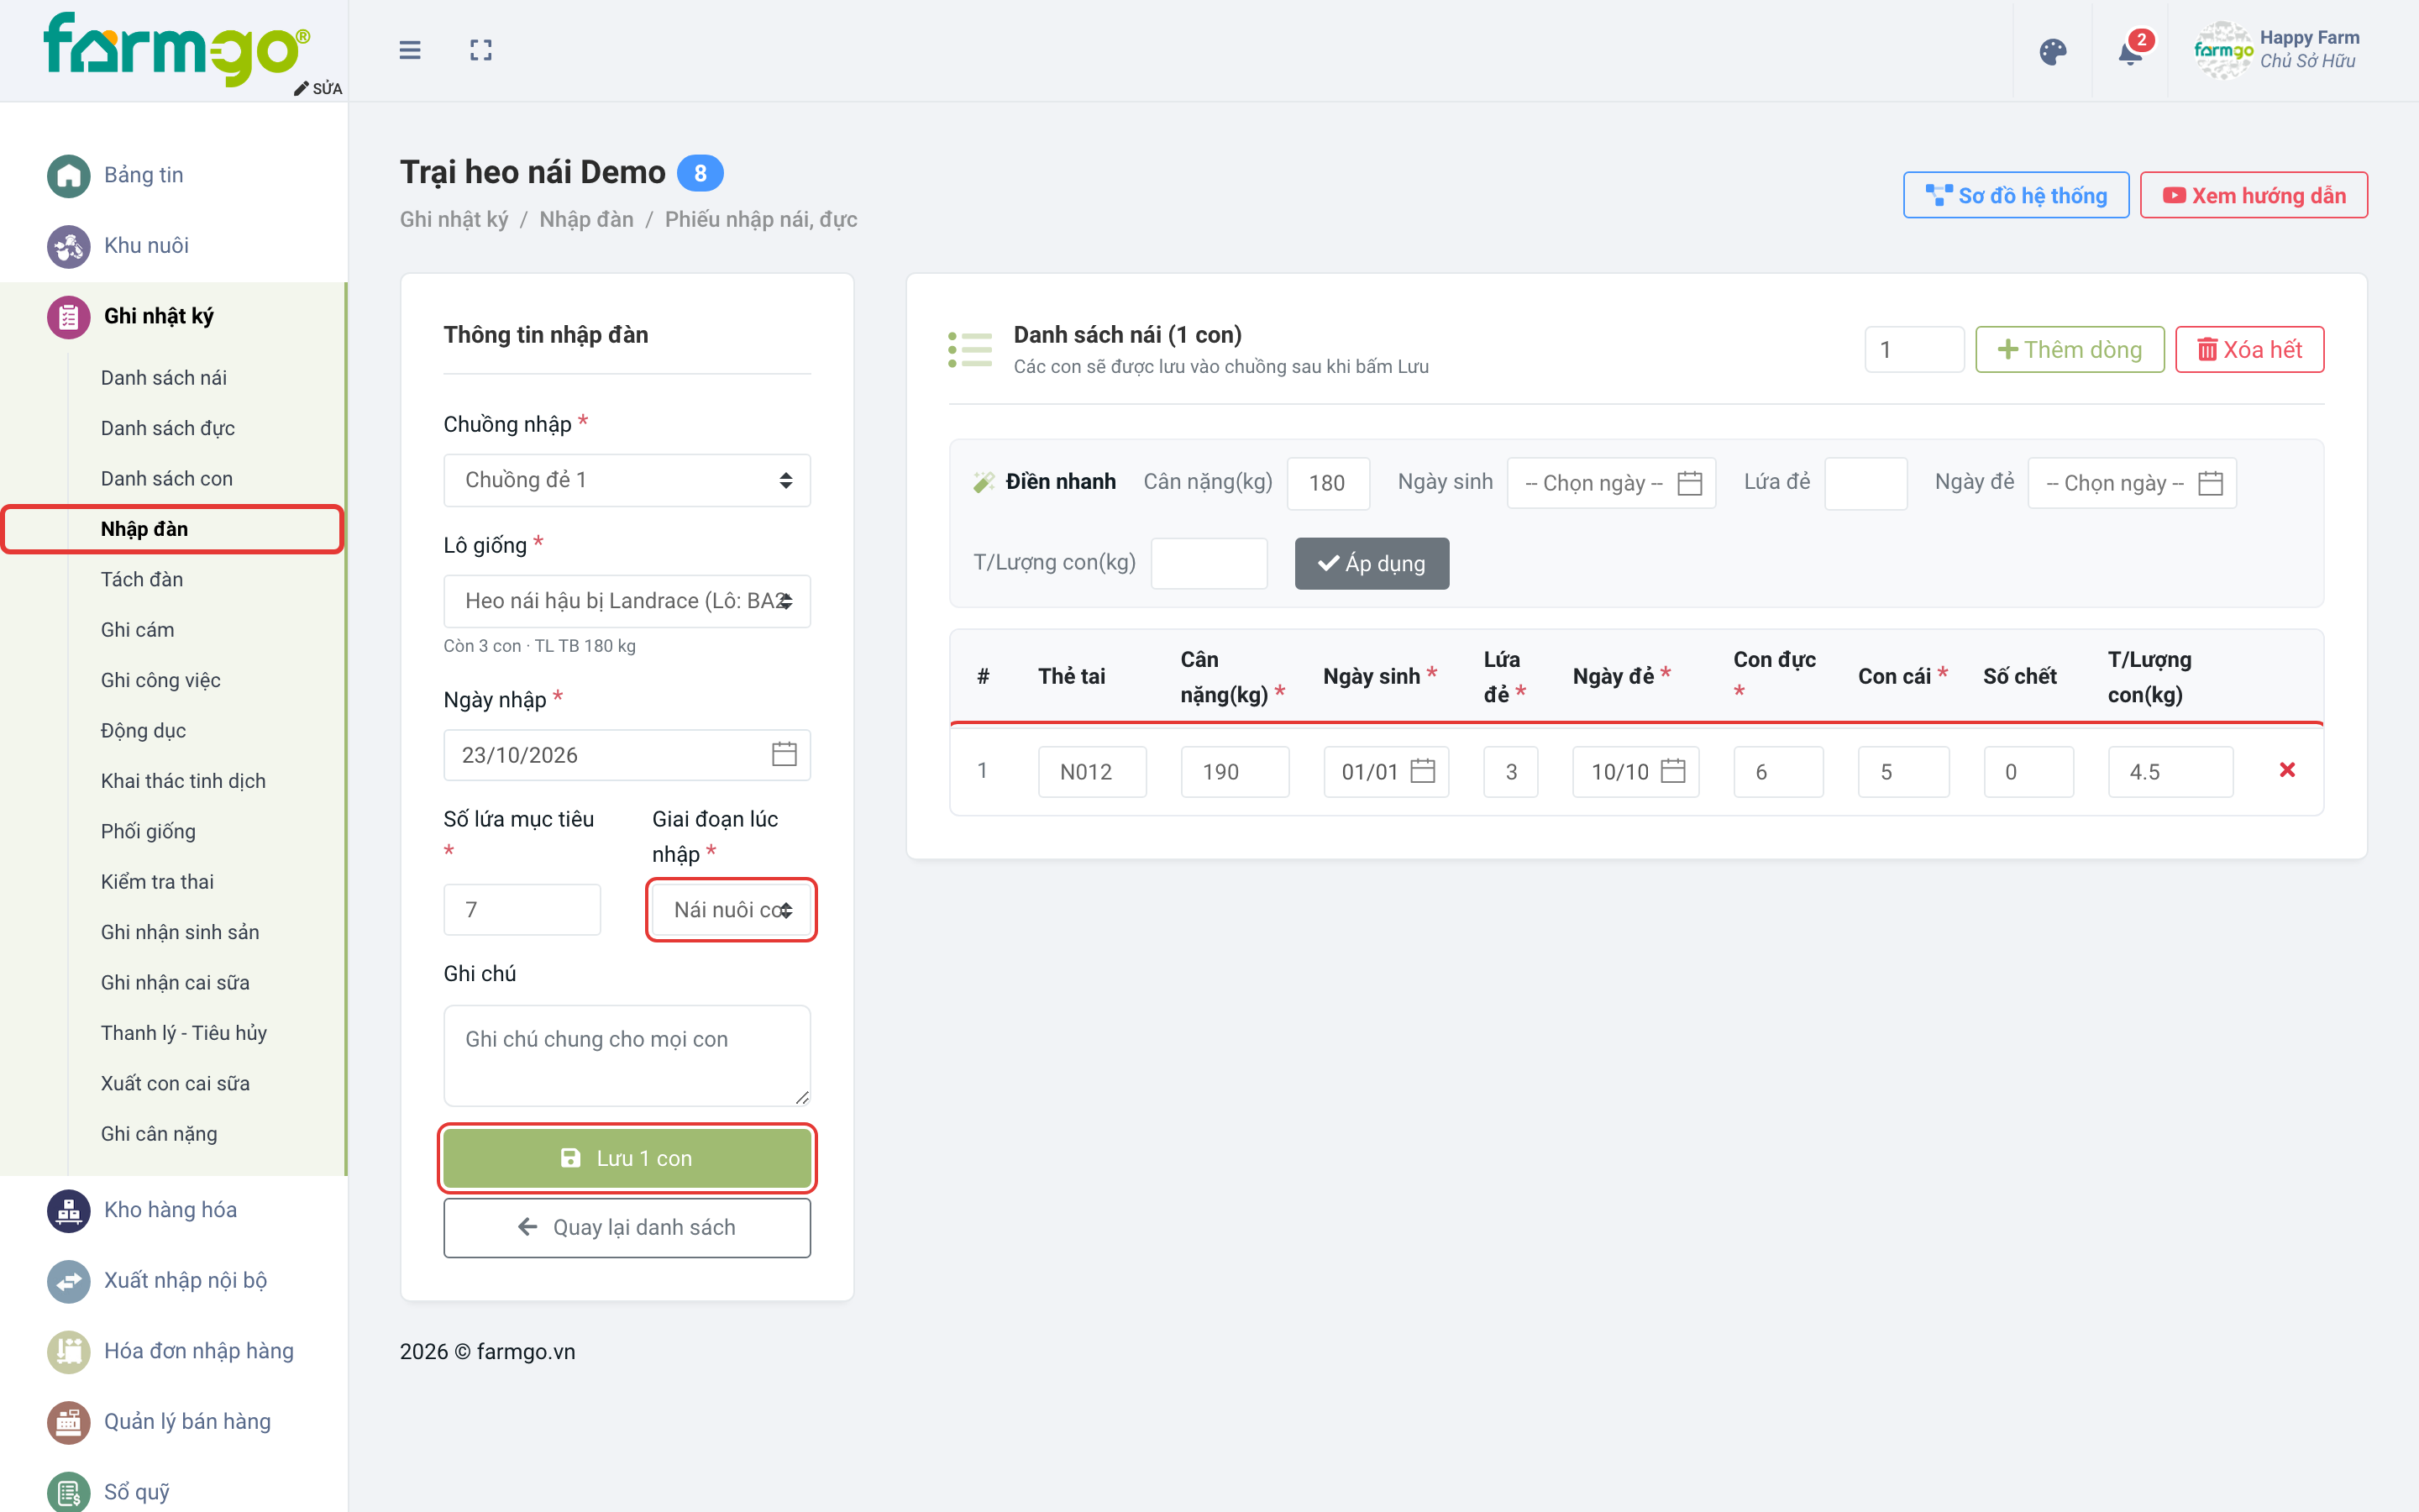Screen dimensions: 2419x1512
Task: Click Thêm dòng button
Action: pyautogui.click(x=2069, y=349)
